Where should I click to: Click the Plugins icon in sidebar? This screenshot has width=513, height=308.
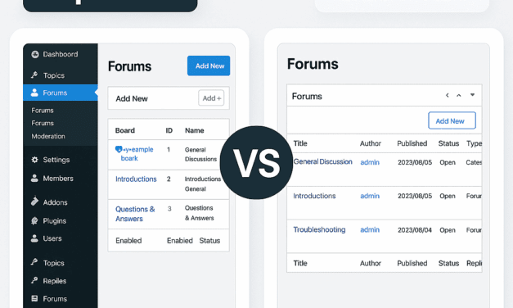click(34, 221)
